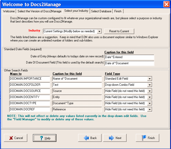Open Field Type dropdown for DOCMAIN.DOCFOLDER
Screen dimensions: 171x149
pyautogui.click(x=150, y=85)
